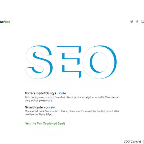The image size is (144, 144).
Task: Click the vertical divider beside 'SEO Conplet'
Action: pos(143,142)
